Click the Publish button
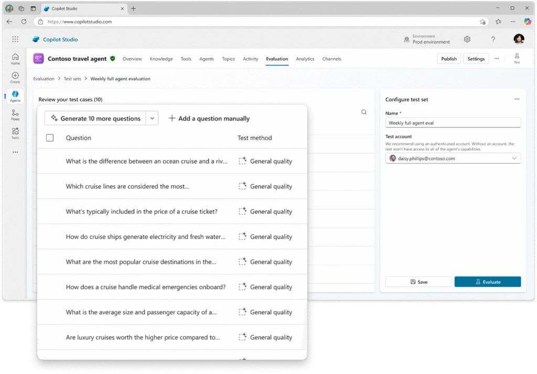This screenshot has height=374, width=537. (449, 58)
